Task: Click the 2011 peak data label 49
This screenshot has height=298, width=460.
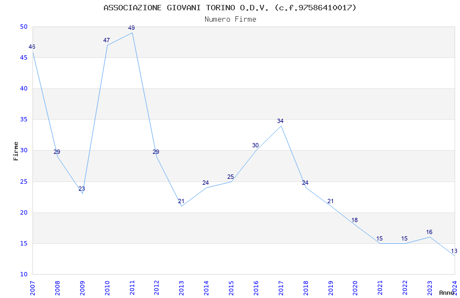Action: click(132, 28)
